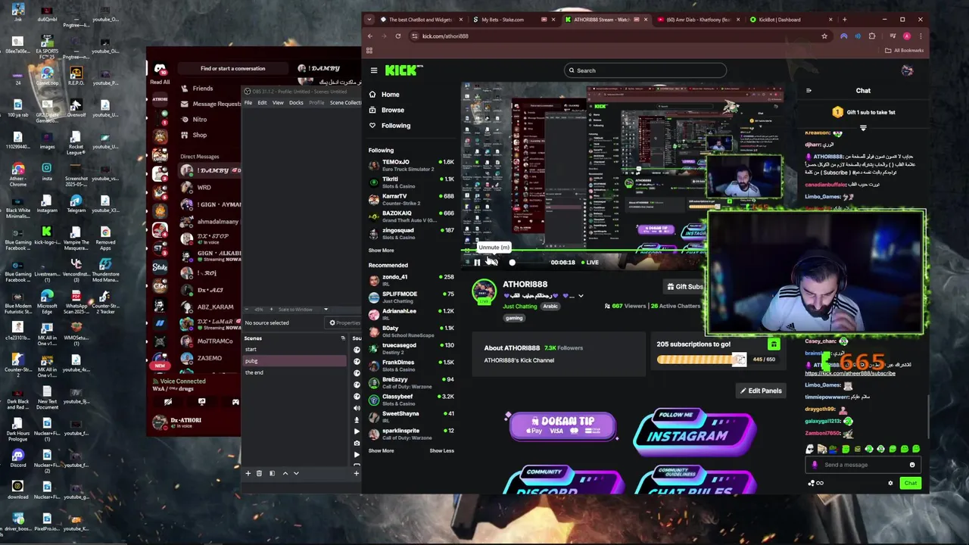Click the Kick search field
The image size is (969, 545).
(x=645, y=70)
